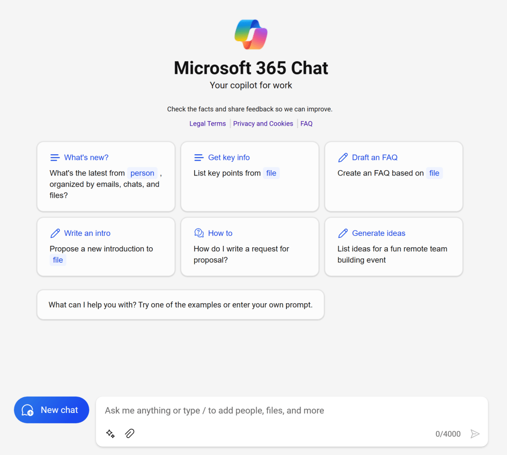Viewport: 507px width, 455px height.
Task: Click the sparkle prompts icon
Action: point(110,434)
